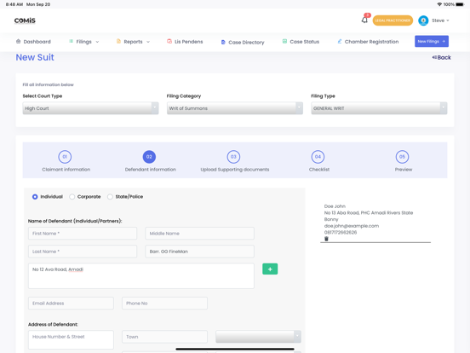Screen dimensions: 470x353
Task: Click the Reports document icon
Action: point(118,41)
